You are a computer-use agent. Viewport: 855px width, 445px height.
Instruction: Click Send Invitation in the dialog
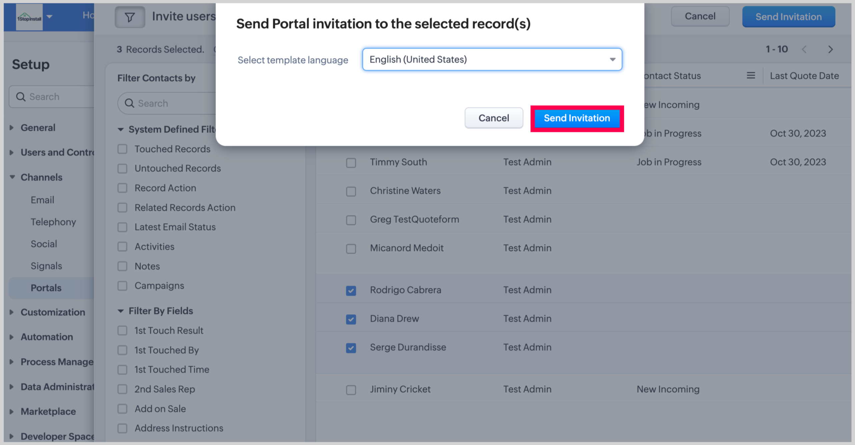point(577,118)
